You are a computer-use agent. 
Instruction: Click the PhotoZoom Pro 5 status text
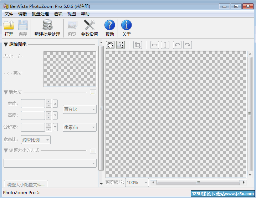tap(21, 192)
